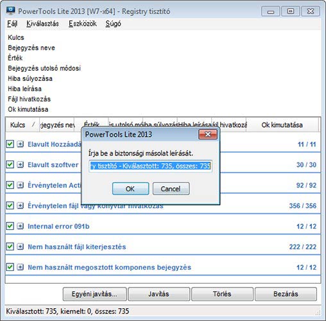This screenshot has width=326, height=321.
Task: Toggle the Érvénytelen Acti... row checkbox
Action: point(10,185)
